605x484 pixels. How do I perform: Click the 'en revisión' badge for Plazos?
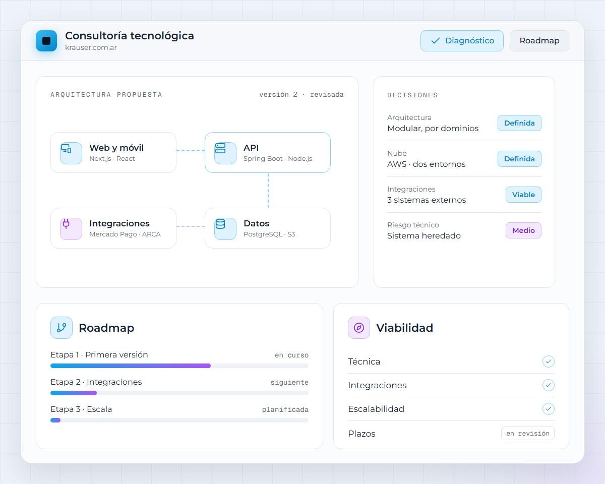[x=528, y=434]
